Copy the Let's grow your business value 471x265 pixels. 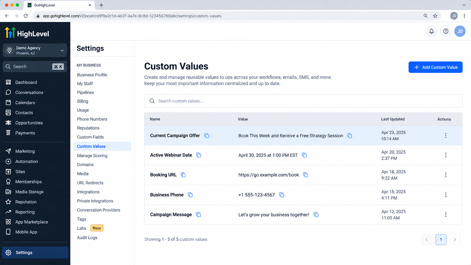tap(316, 215)
